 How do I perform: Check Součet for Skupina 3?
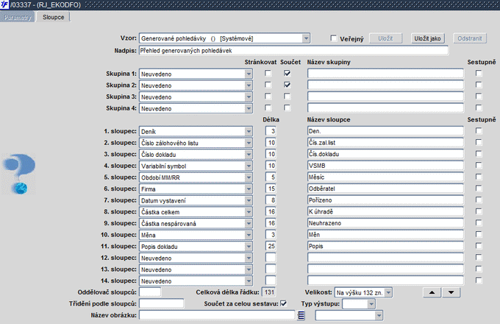(287, 96)
